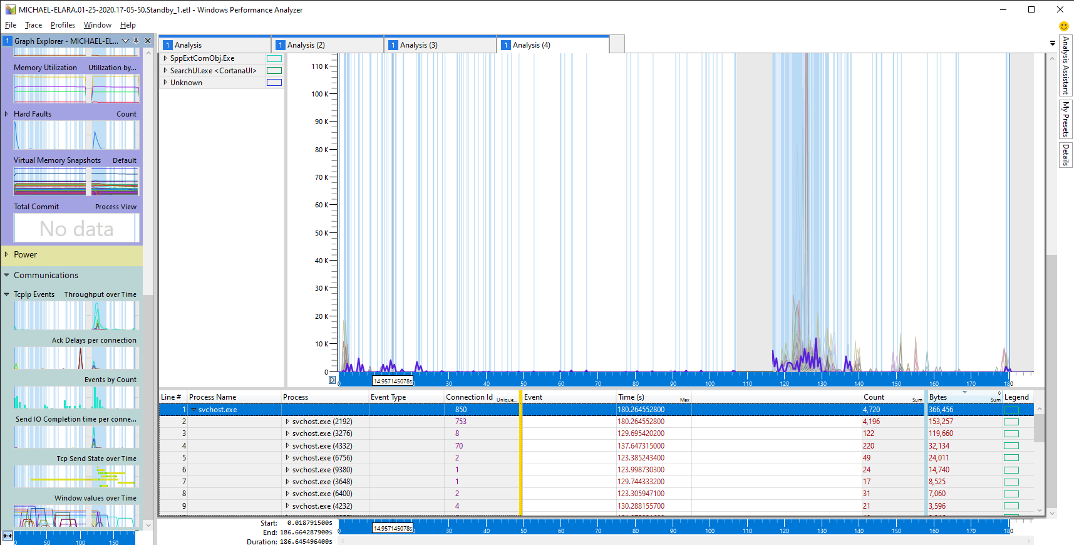This screenshot has height=545, width=1074.
Task: Switch to the Analysis (3) tab
Action: (x=441, y=45)
